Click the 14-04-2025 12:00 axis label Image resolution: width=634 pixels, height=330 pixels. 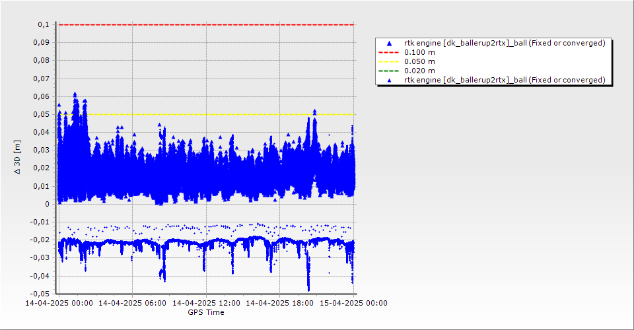206,303
